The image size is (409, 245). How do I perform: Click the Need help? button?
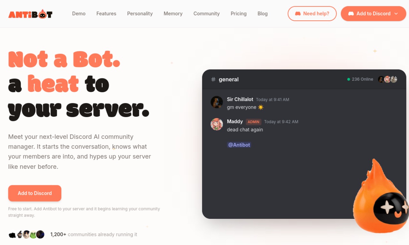pyautogui.click(x=312, y=14)
